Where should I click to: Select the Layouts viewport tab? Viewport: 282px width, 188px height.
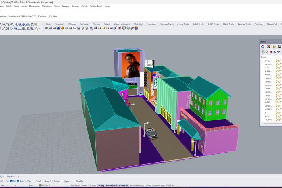[x=11, y=176]
